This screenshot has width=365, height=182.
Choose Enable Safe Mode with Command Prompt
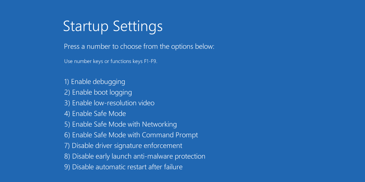[x=131, y=135]
